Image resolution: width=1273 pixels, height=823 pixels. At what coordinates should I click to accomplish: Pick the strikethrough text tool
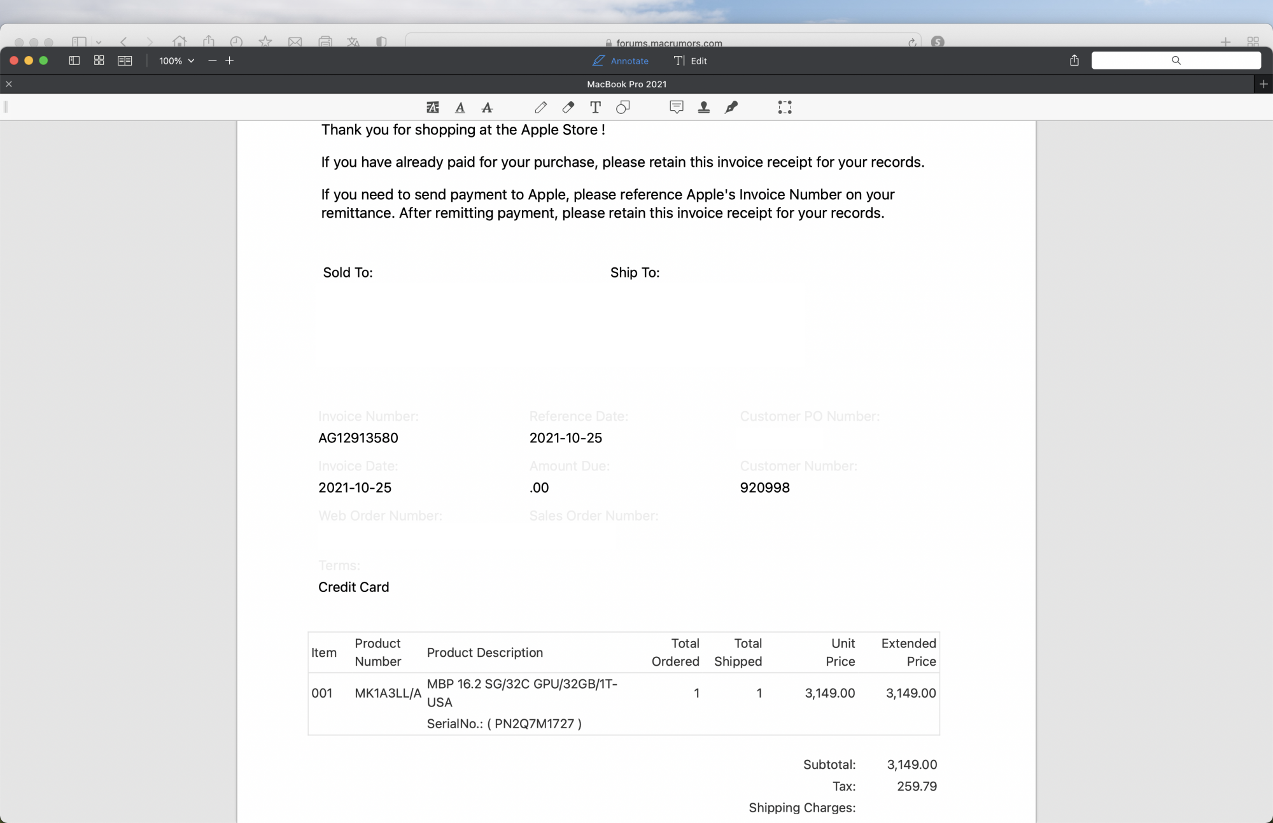(488, 108)
